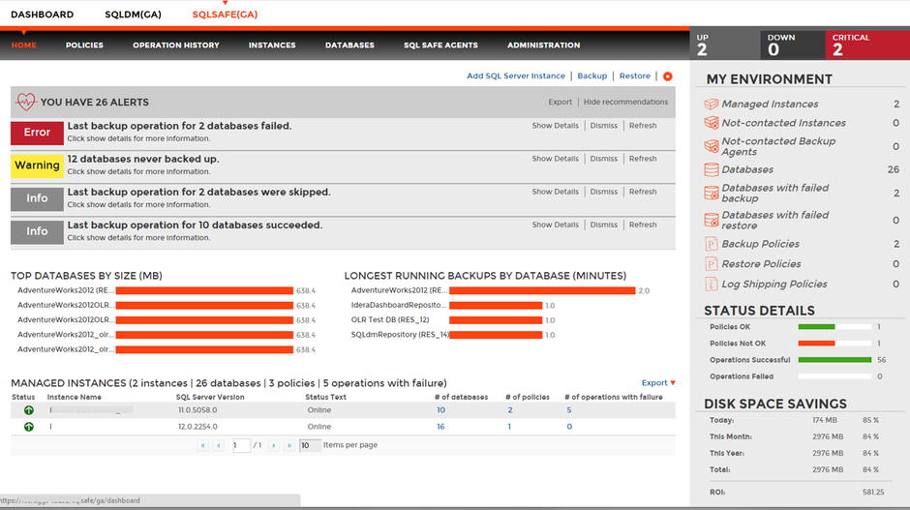Click the red gear icon beside Restore

tap(668, 76)
